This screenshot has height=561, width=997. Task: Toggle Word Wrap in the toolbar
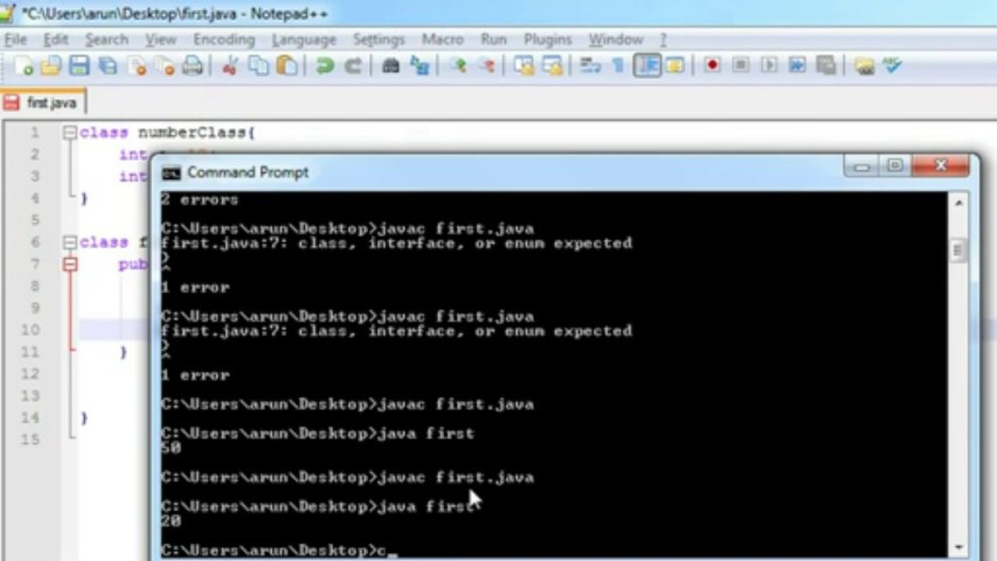tap(590, 66)
